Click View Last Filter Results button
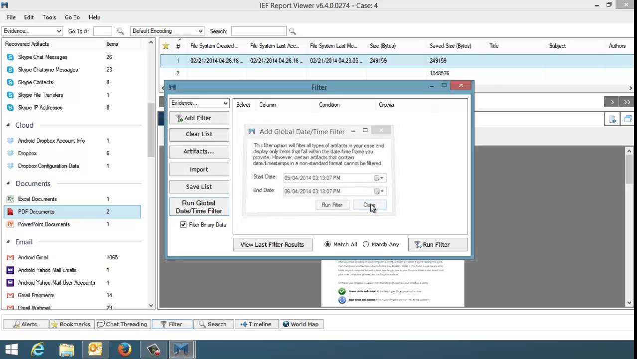Viewport: 637px width, 359px height. (272, 244)
